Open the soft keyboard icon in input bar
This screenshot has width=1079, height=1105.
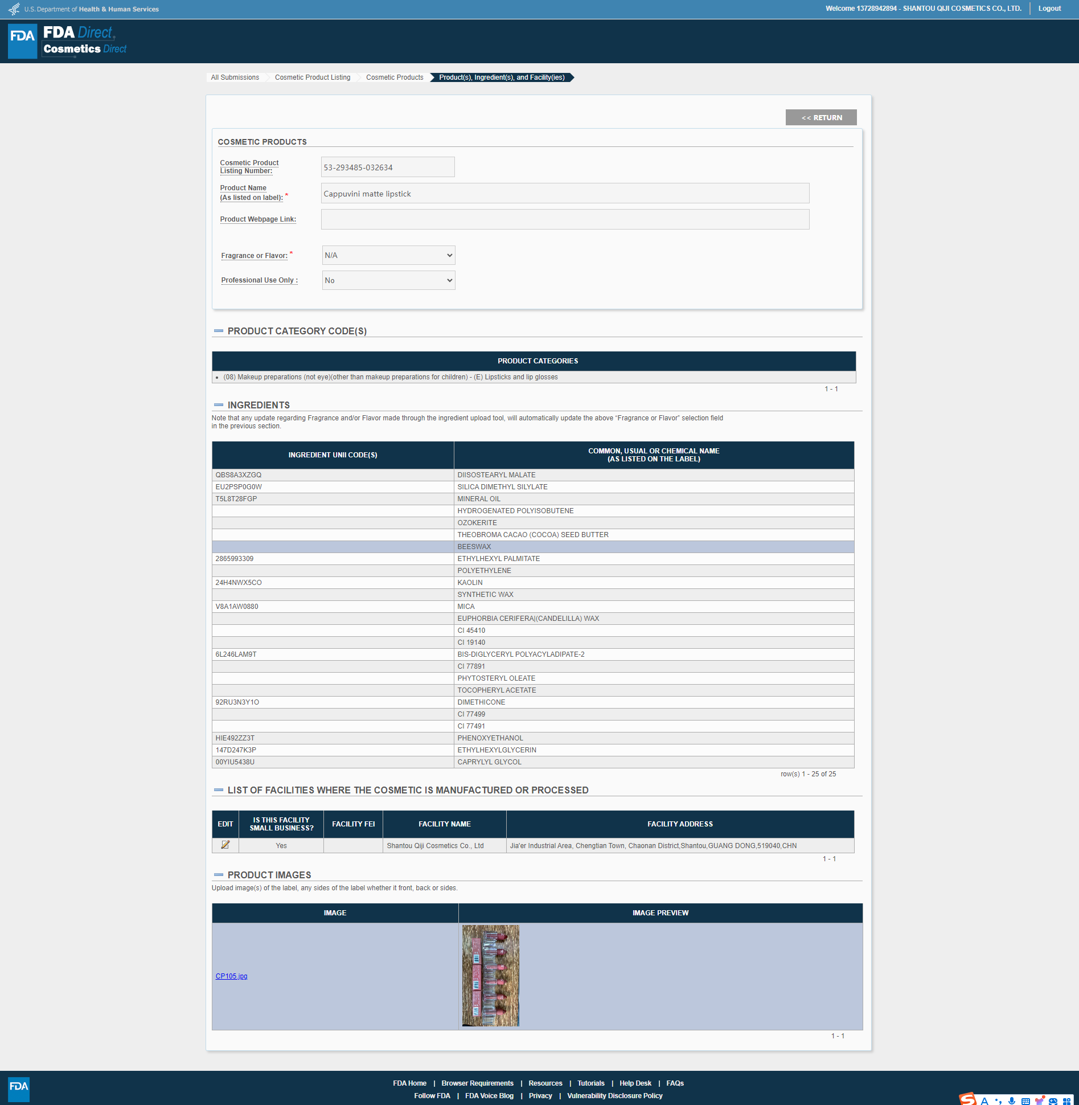(x=1025, y=1101)
